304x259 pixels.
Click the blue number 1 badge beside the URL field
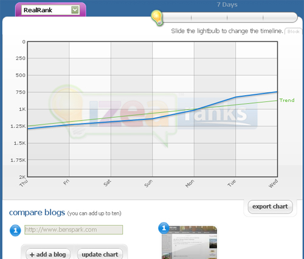(x=15, y=230)
